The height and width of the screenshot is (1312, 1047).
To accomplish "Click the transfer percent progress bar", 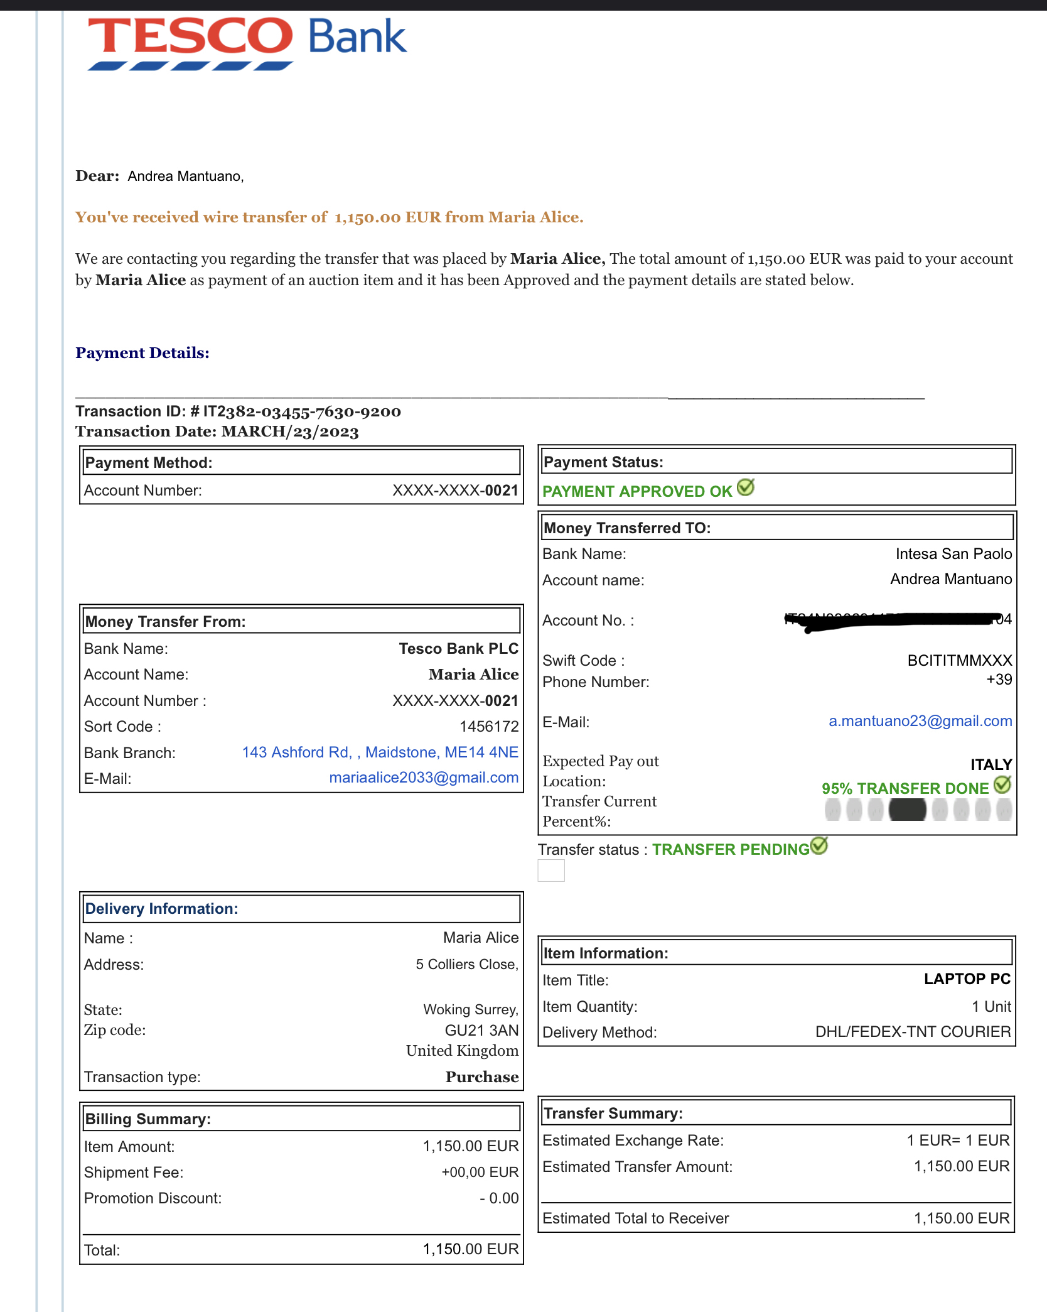I will (918, 810).
